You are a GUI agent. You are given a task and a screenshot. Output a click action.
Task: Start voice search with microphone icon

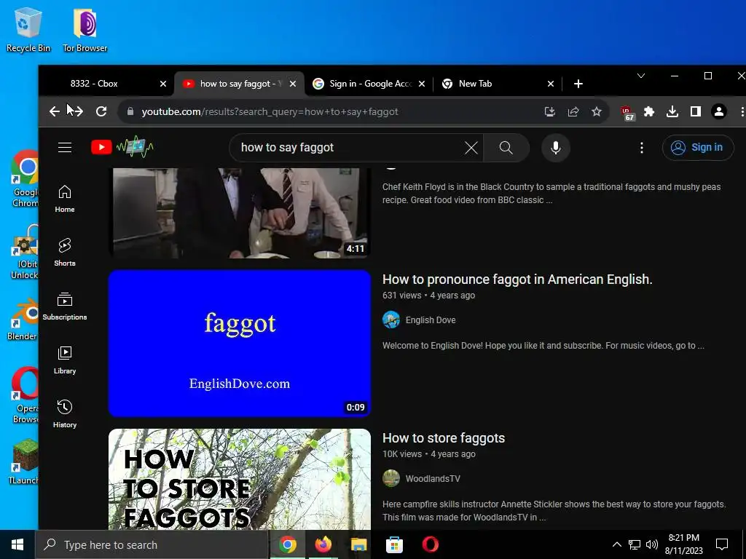[555, 148]
